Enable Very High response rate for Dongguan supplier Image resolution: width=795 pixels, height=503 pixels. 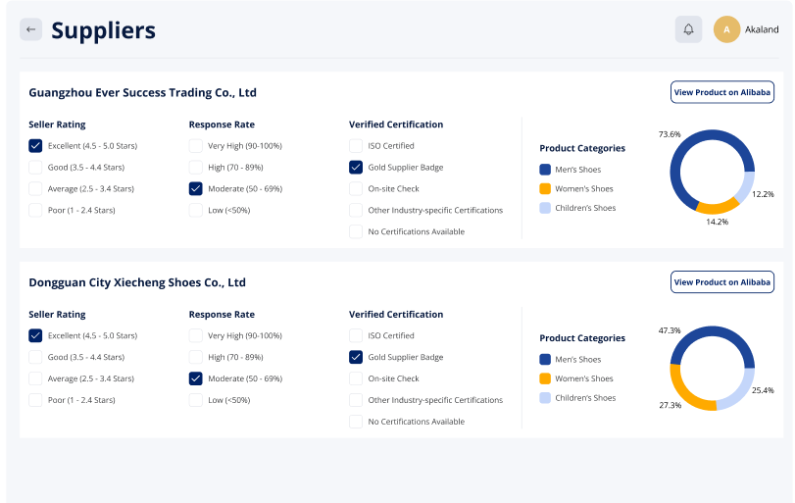point(196,336)
